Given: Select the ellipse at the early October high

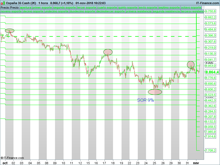Looking at the screenshot, I should click(9, 31).
